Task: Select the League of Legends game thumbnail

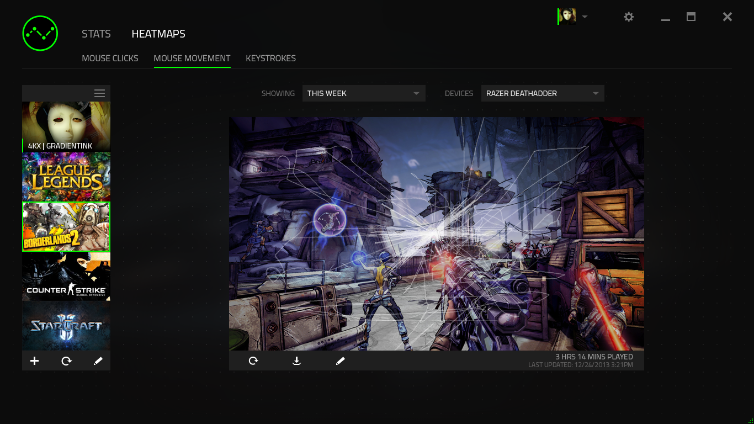Action: point(66,177)
